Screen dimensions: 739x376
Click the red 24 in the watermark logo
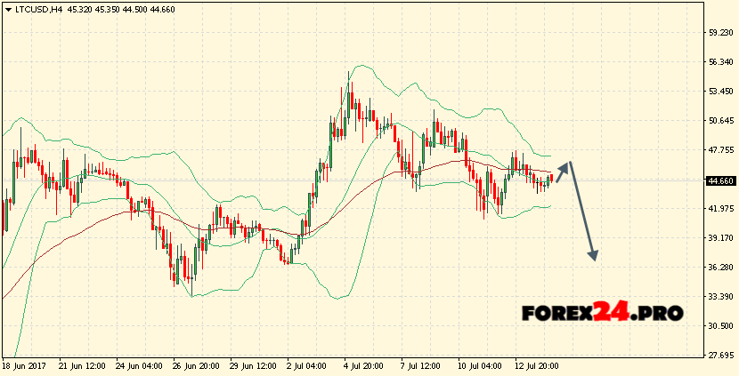pyautogui.click(x=613, y=313)
